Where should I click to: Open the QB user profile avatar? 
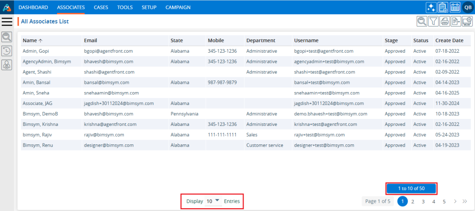coord(468,7)
